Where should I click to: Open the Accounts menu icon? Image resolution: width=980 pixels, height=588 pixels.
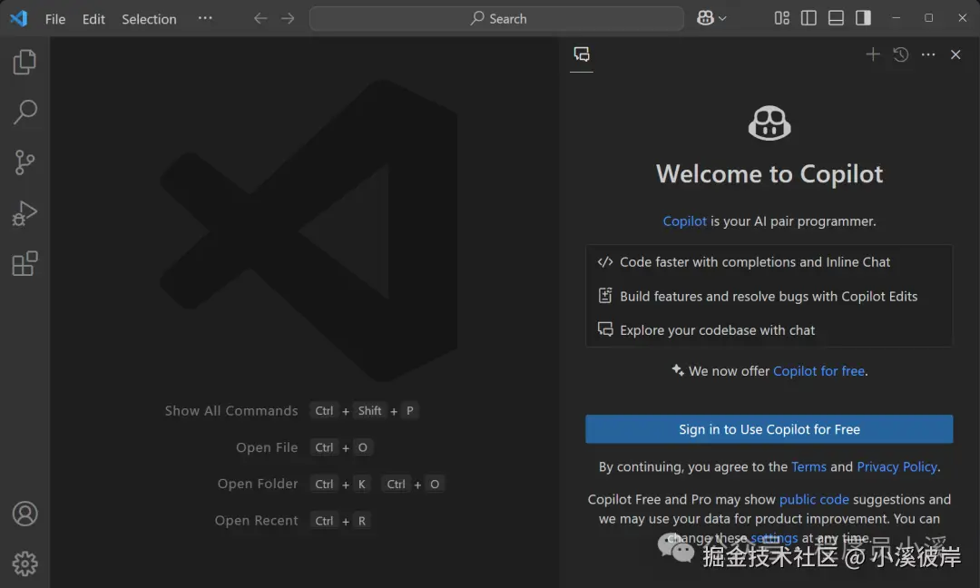[25, 514]
